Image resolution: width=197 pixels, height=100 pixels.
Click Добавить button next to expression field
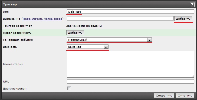[x=183, y=19]
